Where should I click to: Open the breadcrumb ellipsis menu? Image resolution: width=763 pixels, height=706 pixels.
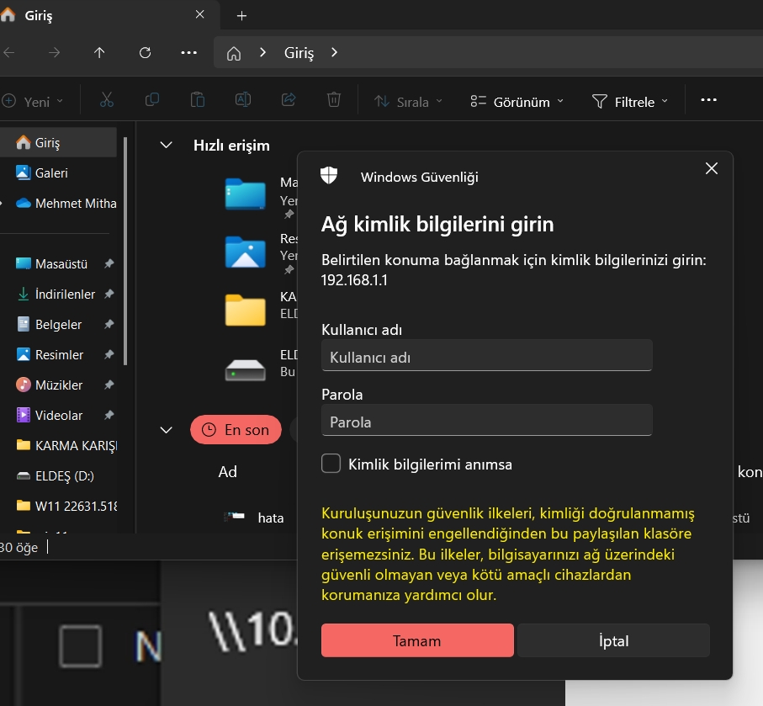pos(188,52)
